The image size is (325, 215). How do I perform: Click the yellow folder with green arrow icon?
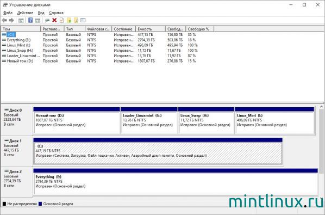tap(69, 20)
